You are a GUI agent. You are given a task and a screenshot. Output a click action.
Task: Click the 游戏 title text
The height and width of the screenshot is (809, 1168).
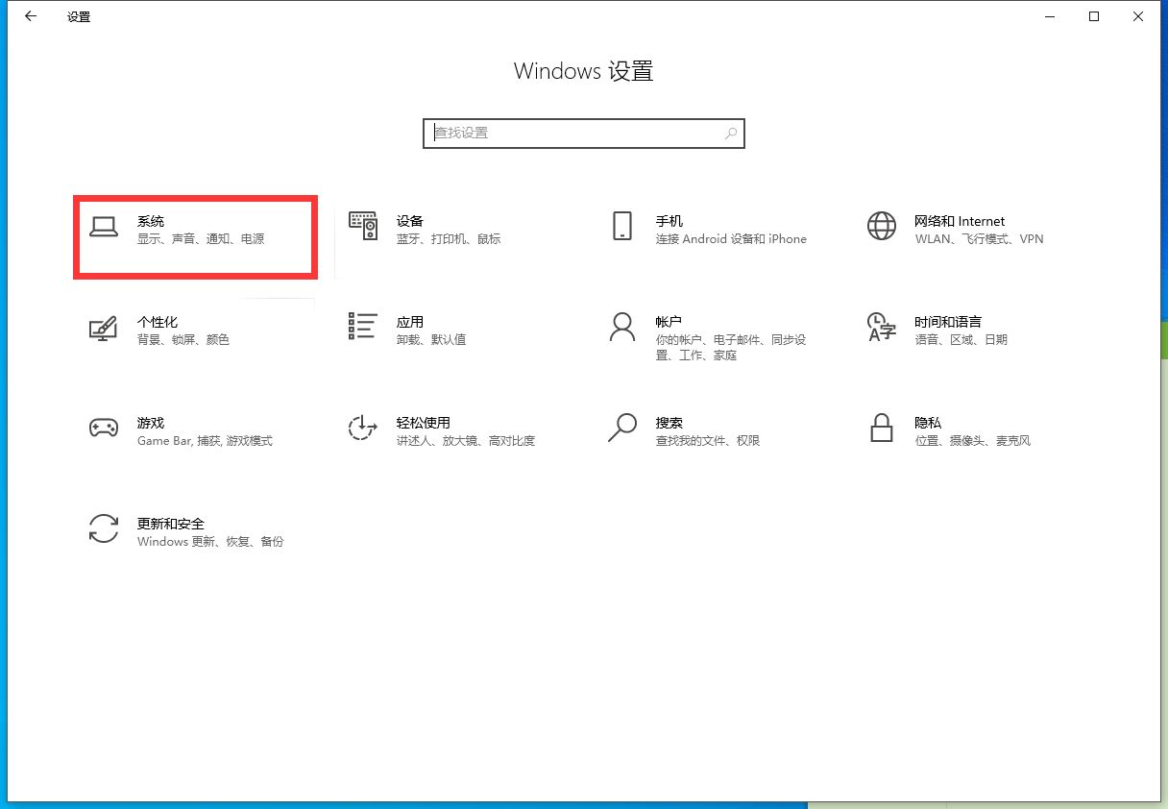point(151,423)
